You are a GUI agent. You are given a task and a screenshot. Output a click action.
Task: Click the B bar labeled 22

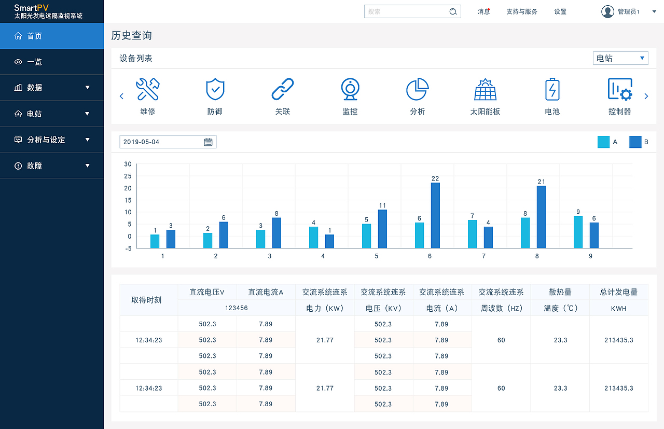point(435,215)
